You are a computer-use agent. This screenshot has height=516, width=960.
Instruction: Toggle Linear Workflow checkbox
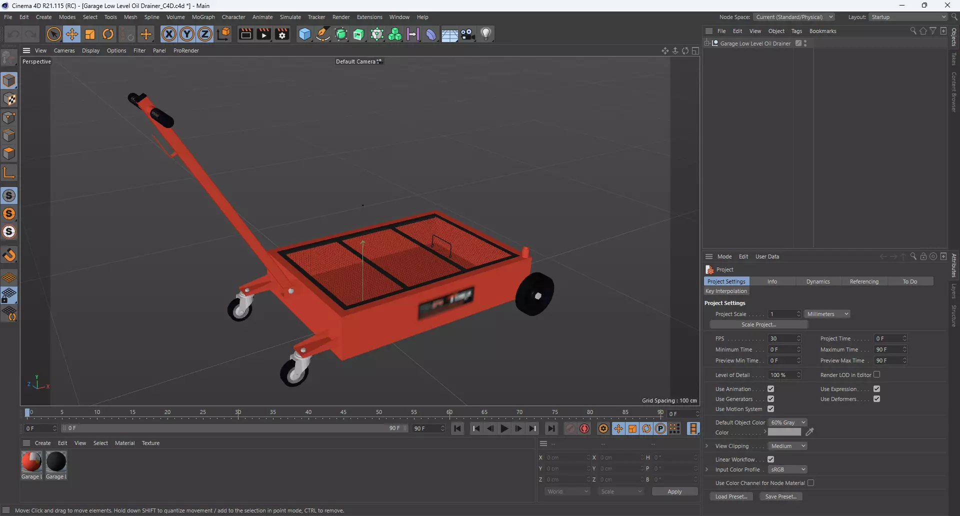pos(770,459)
